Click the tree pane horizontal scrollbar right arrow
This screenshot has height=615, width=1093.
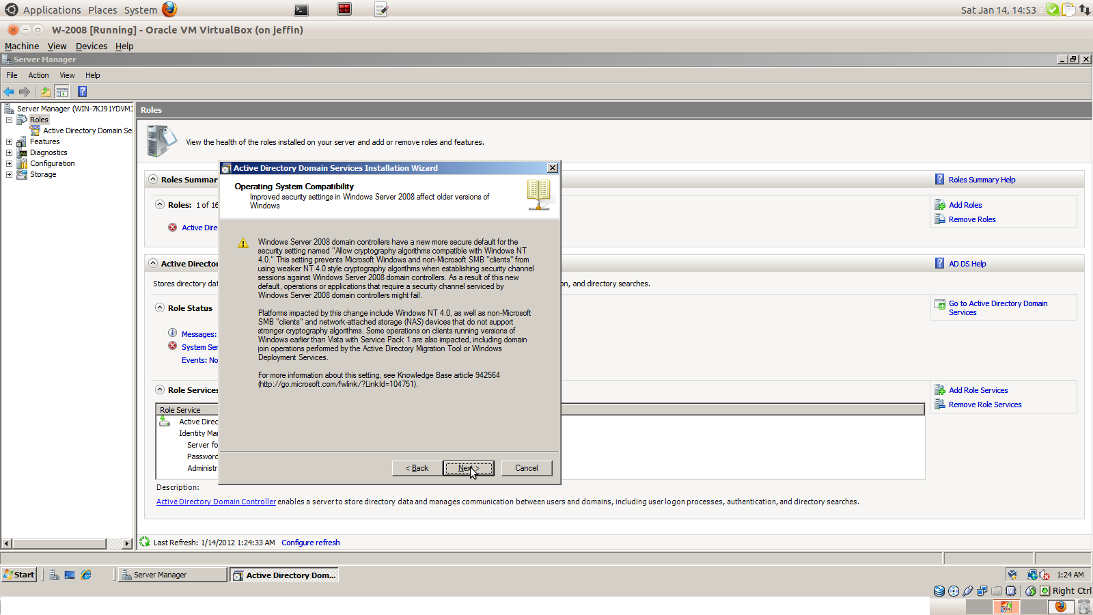[x=127, y=544]
